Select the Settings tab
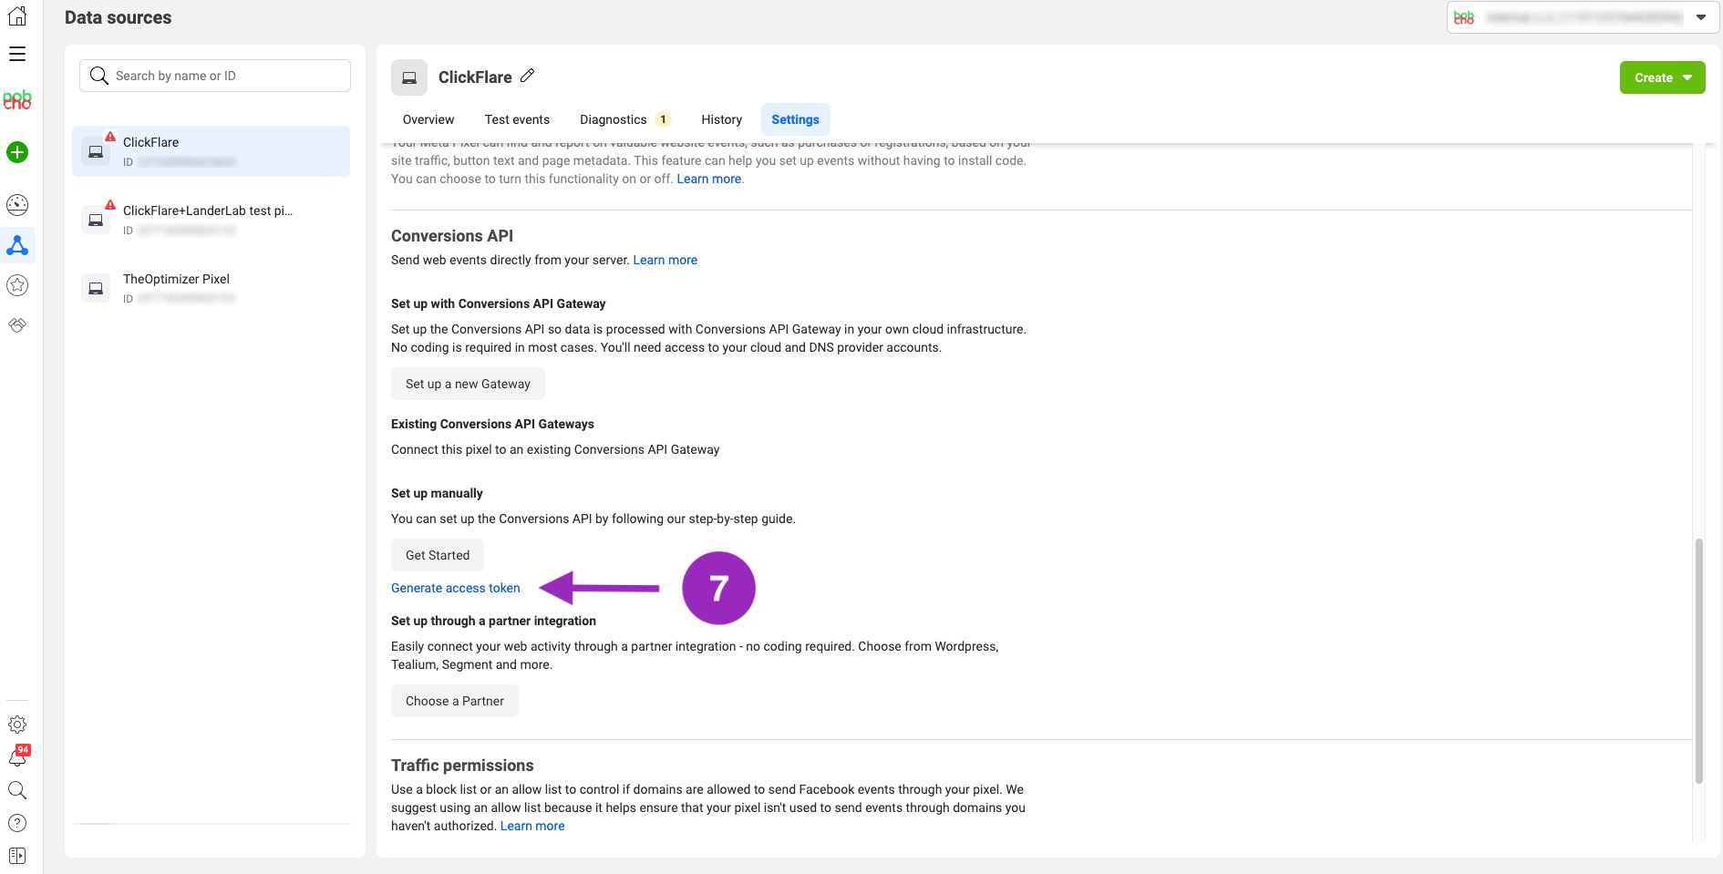Image resolution: width=1723 pixels, height=874 pixels. point(795,119)
